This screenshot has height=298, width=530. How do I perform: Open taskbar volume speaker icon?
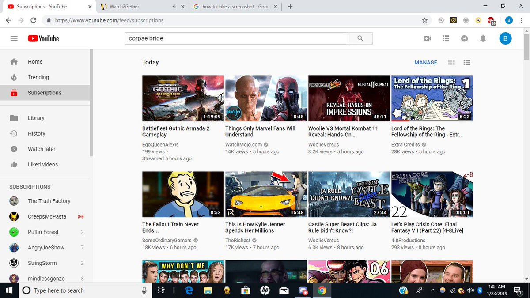point(470,290)
